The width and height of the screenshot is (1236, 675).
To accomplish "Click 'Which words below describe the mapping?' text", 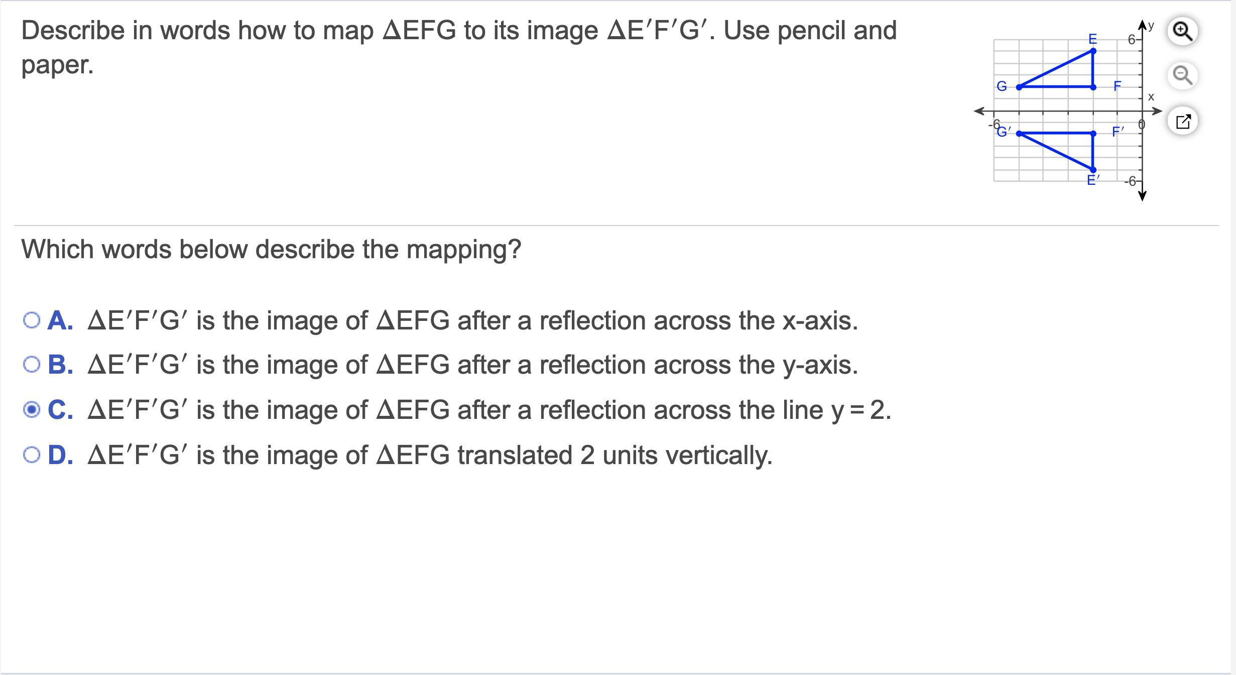I will point(271,249).
